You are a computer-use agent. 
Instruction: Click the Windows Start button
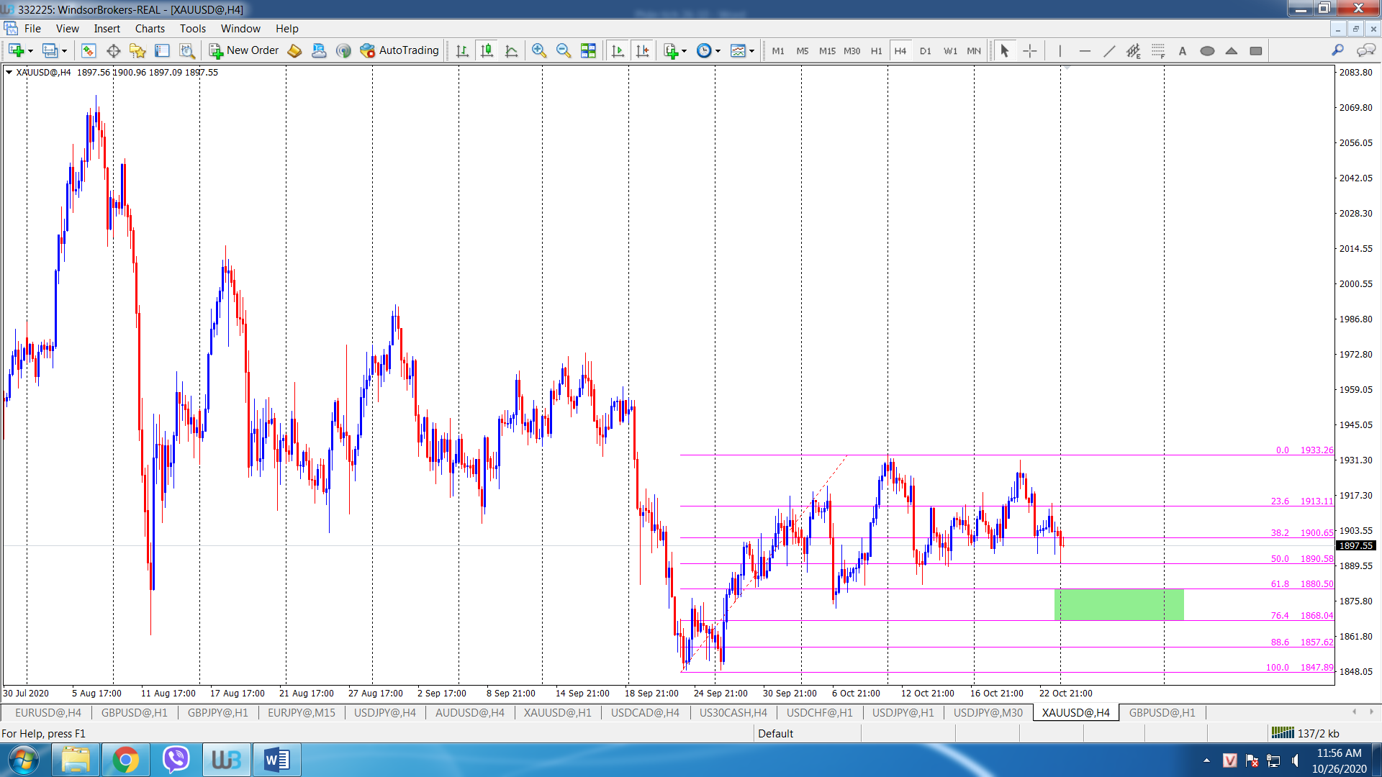(x=24, y=760)
